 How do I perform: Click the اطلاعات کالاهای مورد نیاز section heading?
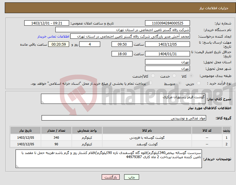209,108
